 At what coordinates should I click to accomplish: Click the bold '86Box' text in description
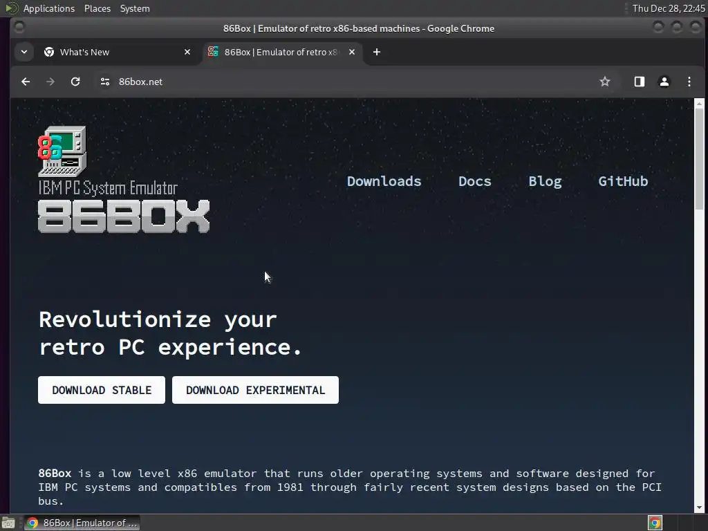click(55, 473)
